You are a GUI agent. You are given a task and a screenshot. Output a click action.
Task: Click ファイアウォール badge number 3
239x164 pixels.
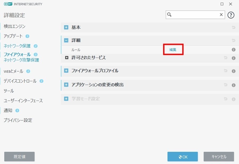click(36, 54)
